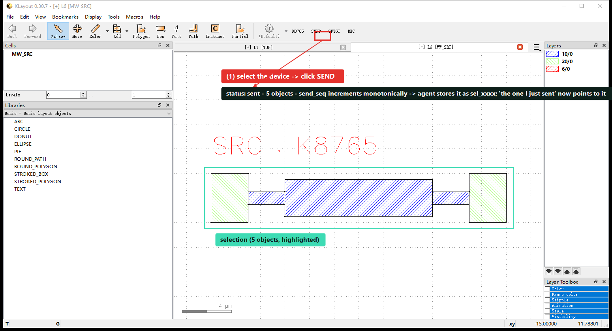
Task: Choose the Move tool
Action: (x=77, y=31)
